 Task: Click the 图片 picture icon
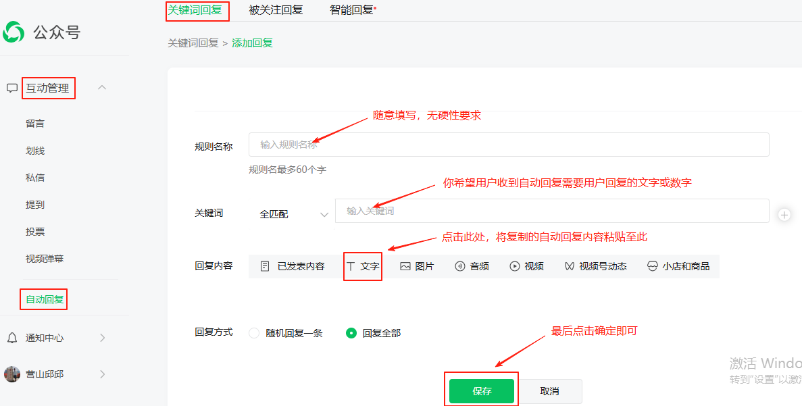[x=405, y=266]
